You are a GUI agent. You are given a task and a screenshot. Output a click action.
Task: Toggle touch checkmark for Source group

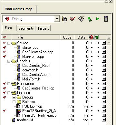point(5,43)
